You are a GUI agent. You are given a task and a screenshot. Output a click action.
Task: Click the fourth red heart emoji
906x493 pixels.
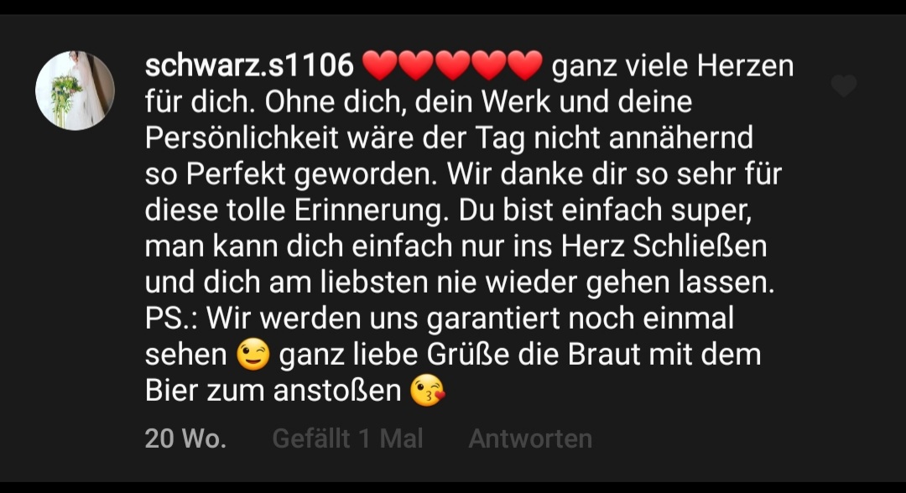point(489,65)
